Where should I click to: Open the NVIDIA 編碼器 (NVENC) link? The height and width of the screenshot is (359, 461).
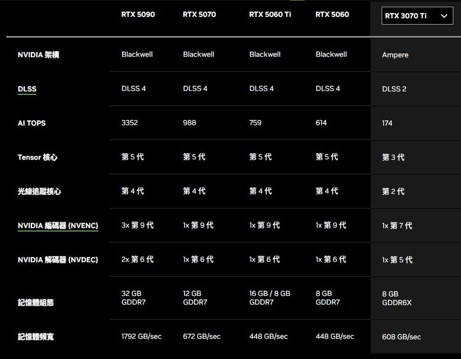pos(58,226)
